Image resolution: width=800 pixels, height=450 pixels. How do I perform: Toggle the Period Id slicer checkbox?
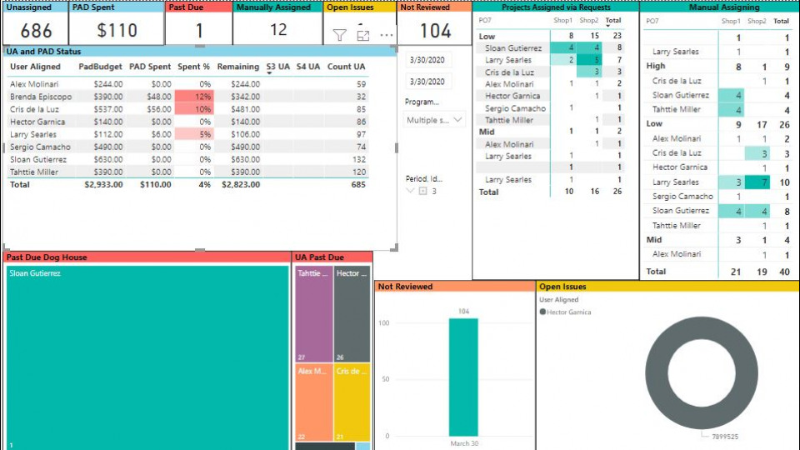pyautogui.click(x=422, y=191)
